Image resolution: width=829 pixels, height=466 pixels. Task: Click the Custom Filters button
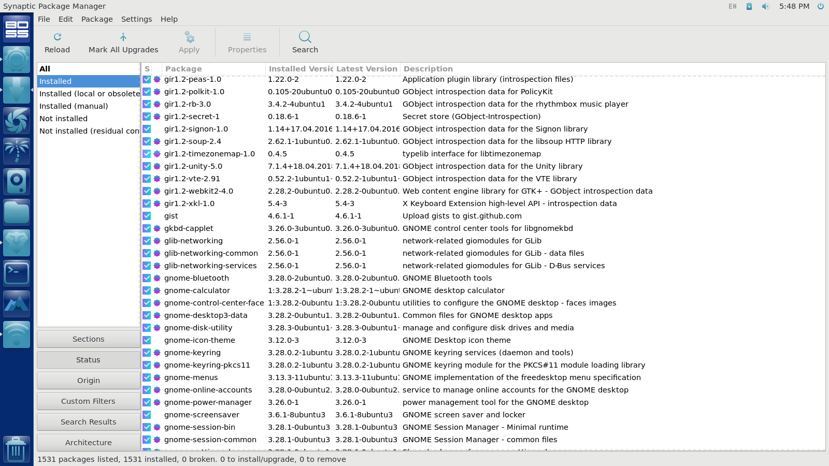88,401
